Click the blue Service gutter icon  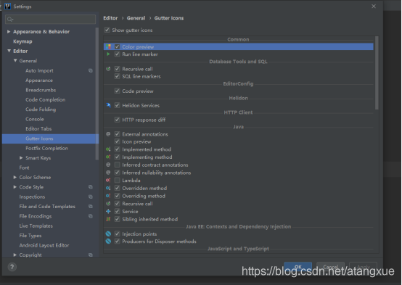[108, 211]
